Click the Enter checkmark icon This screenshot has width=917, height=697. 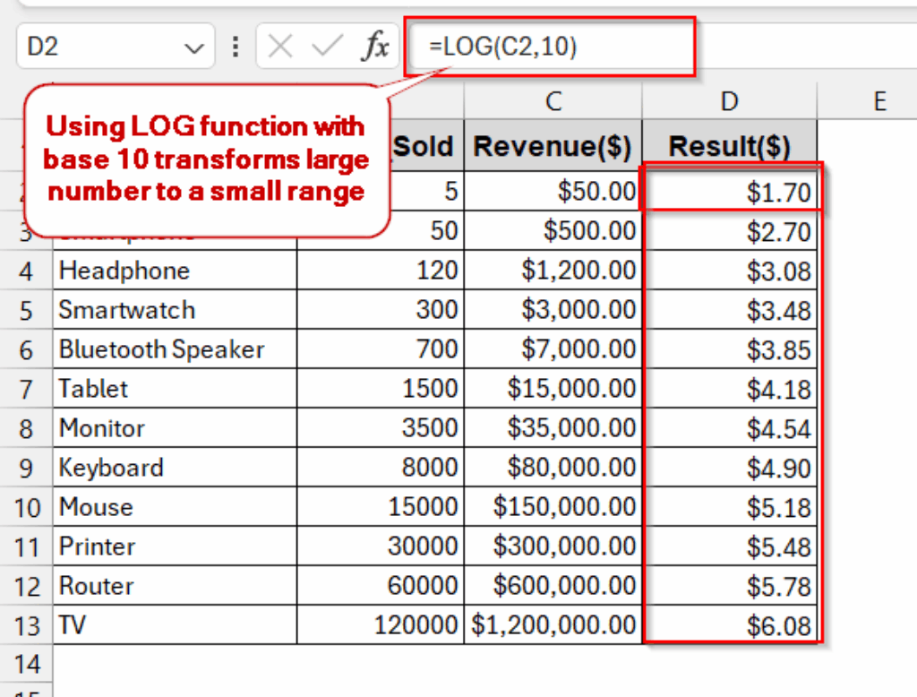tap(327, 46)
